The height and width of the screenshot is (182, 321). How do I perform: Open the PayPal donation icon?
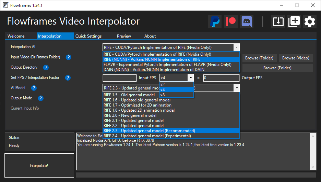click(215, 22)
